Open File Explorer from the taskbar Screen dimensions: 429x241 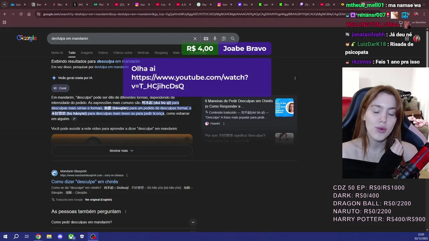tap(49, 237)
